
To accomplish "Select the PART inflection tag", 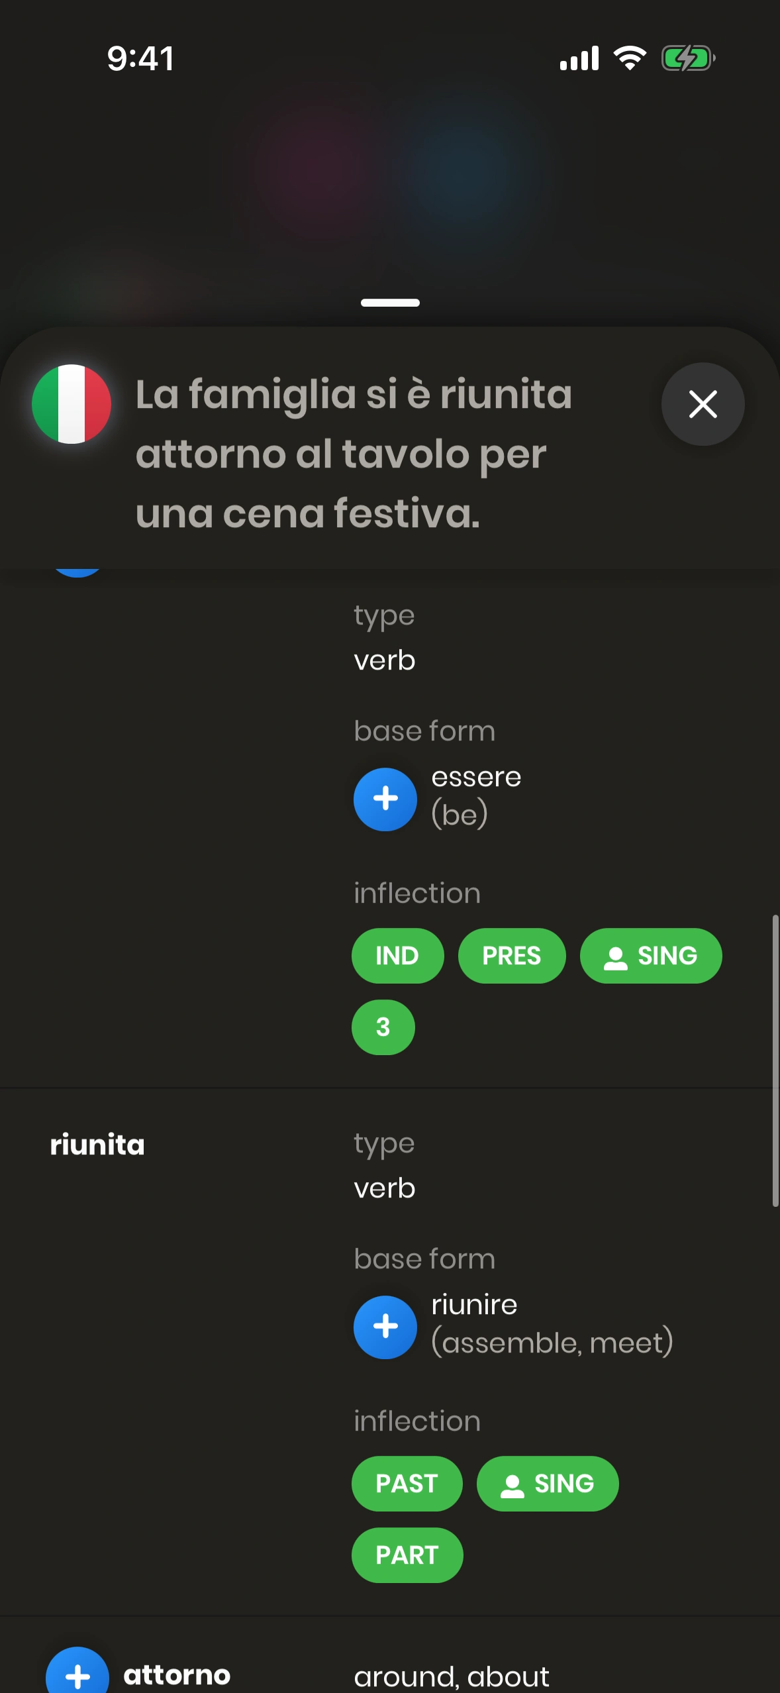I will point(407,1555).
